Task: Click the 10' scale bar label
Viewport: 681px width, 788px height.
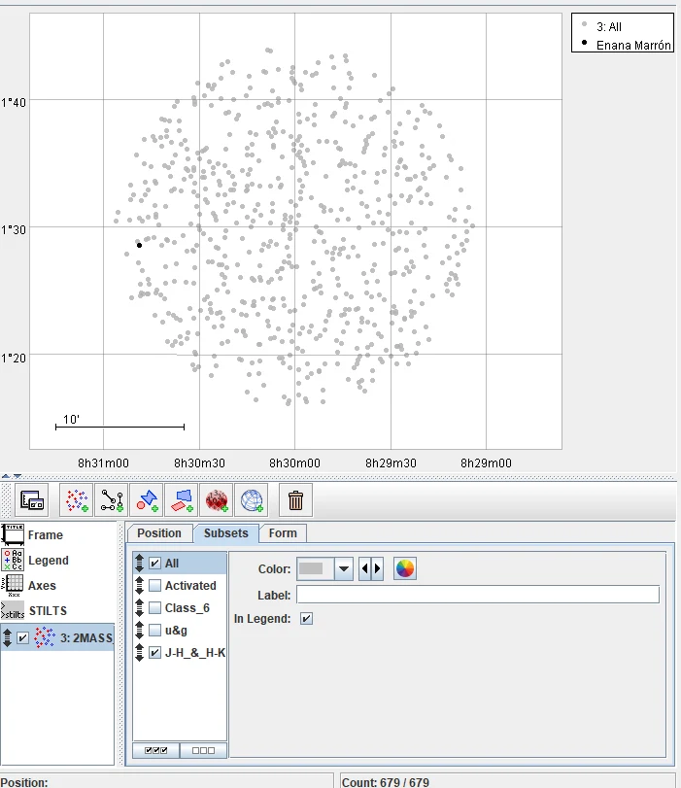Action: pyautogui.click(x=71, y=419)
